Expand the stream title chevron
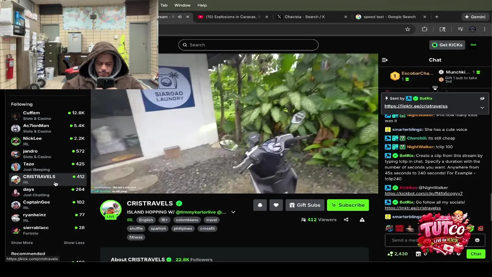 pyautogui.click(x=233, y=212)
